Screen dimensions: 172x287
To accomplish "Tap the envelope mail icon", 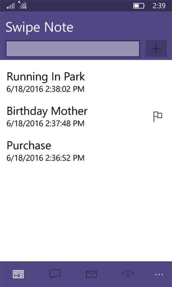I will point(91,274).
